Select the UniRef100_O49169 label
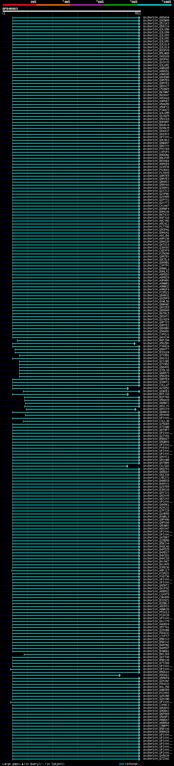 click(156, 56)
